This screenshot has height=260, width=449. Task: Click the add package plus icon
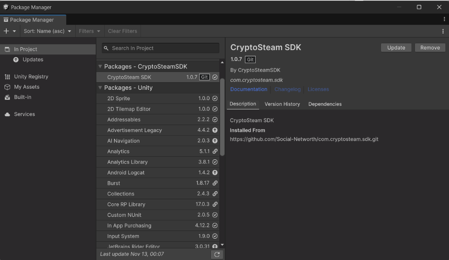pyautogui.click(x=6, y=31)
